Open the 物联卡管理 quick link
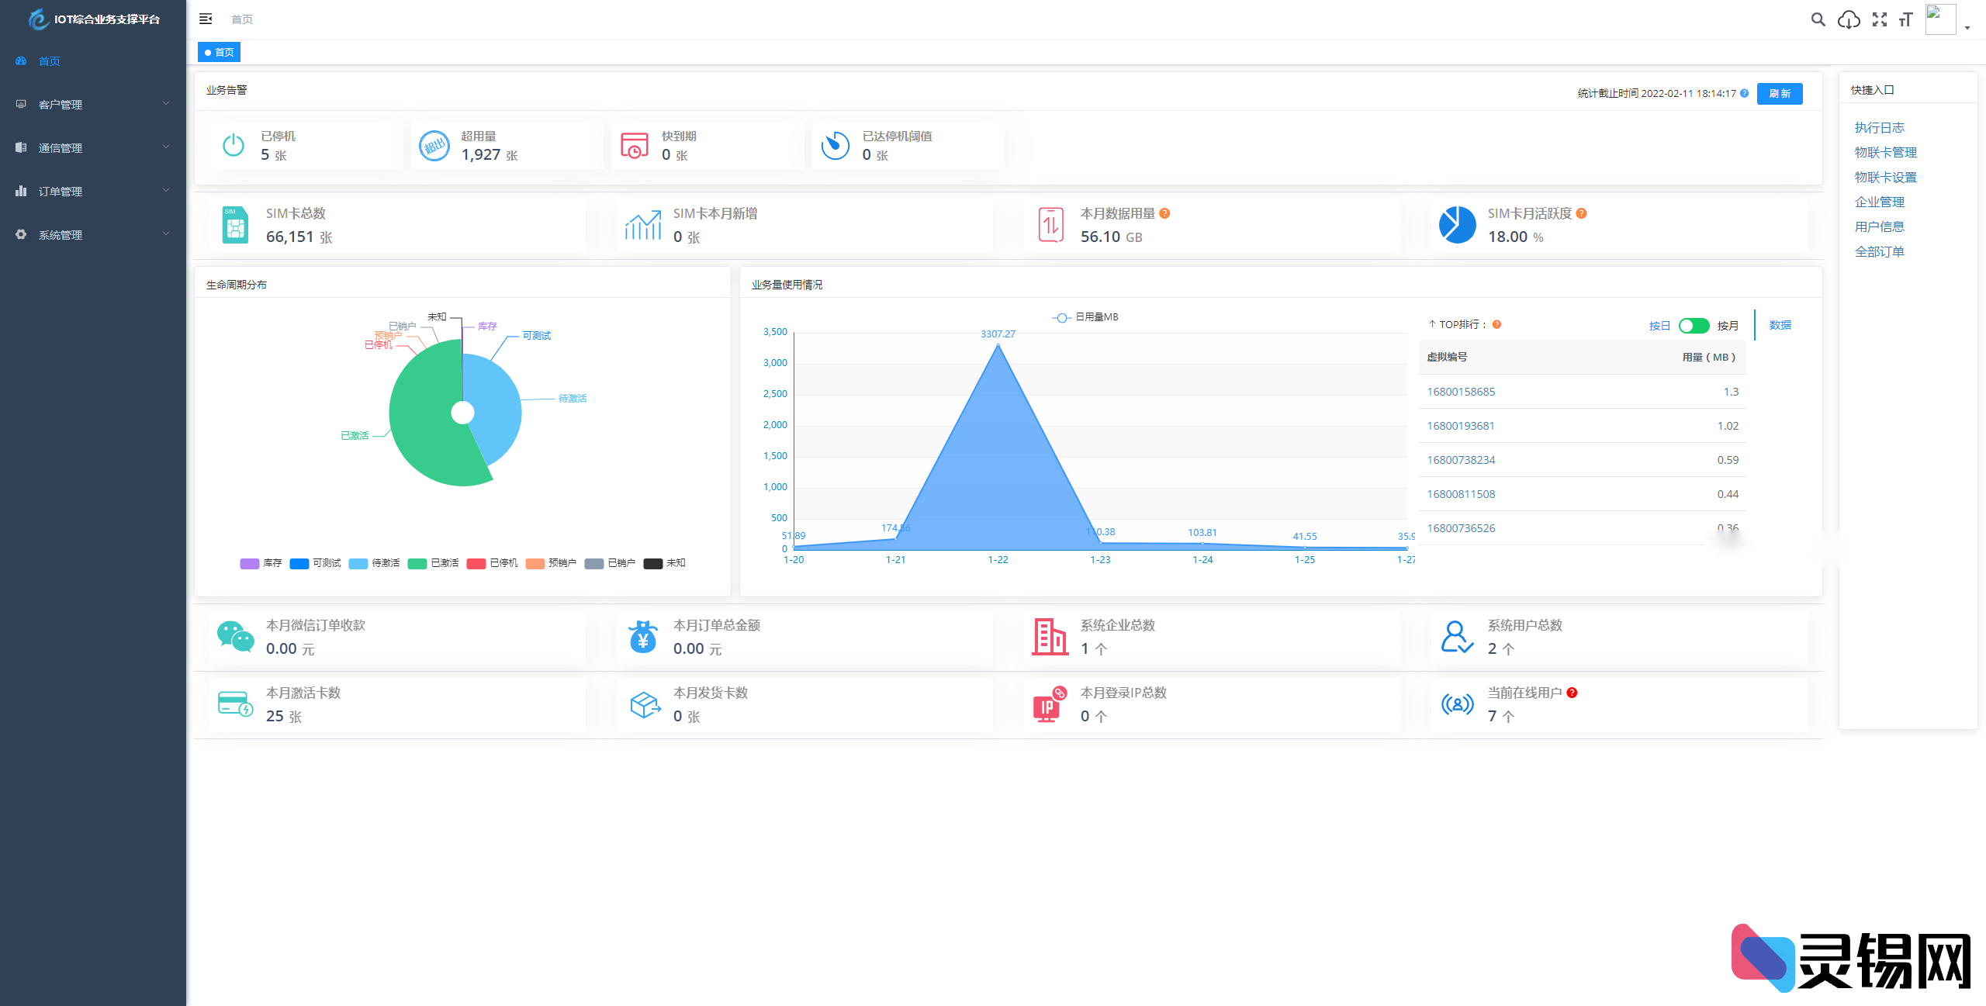The image size is (1986, 1006). pyautogui.click(x=1885, y=152)
